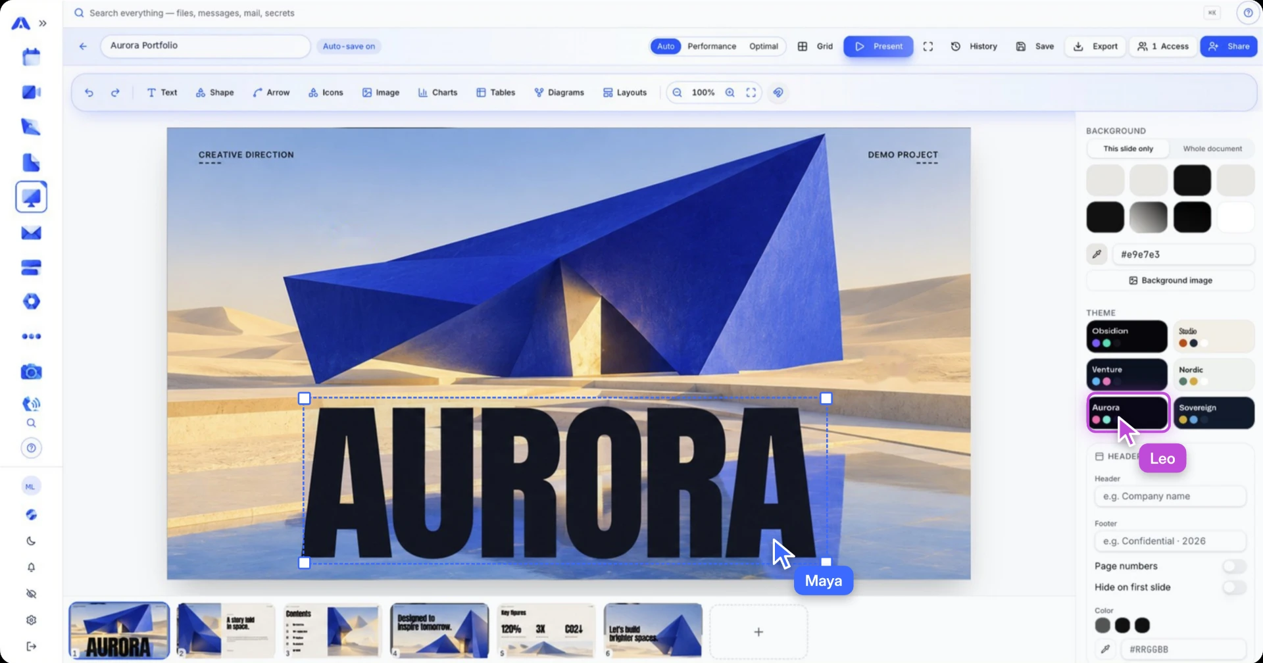Open the mail envelope icon in the sidebar
This screenshot has width=1263, height=663.
pyautogui.click(x=31, y=233)
